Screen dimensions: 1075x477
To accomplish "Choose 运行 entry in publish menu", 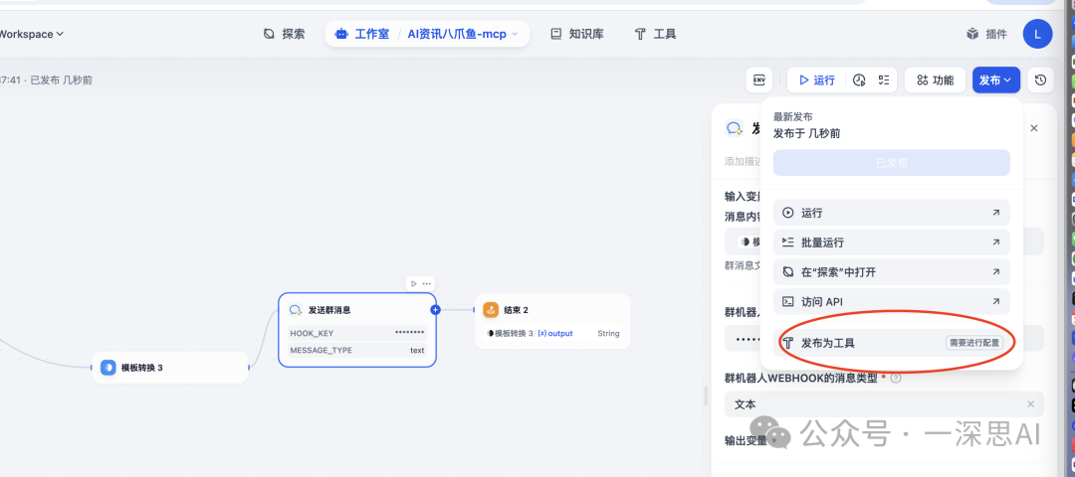I will click(891, 213).
